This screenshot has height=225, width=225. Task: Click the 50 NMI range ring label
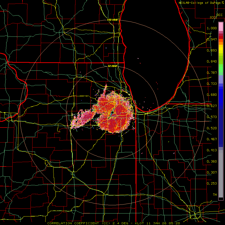point(112,66)
